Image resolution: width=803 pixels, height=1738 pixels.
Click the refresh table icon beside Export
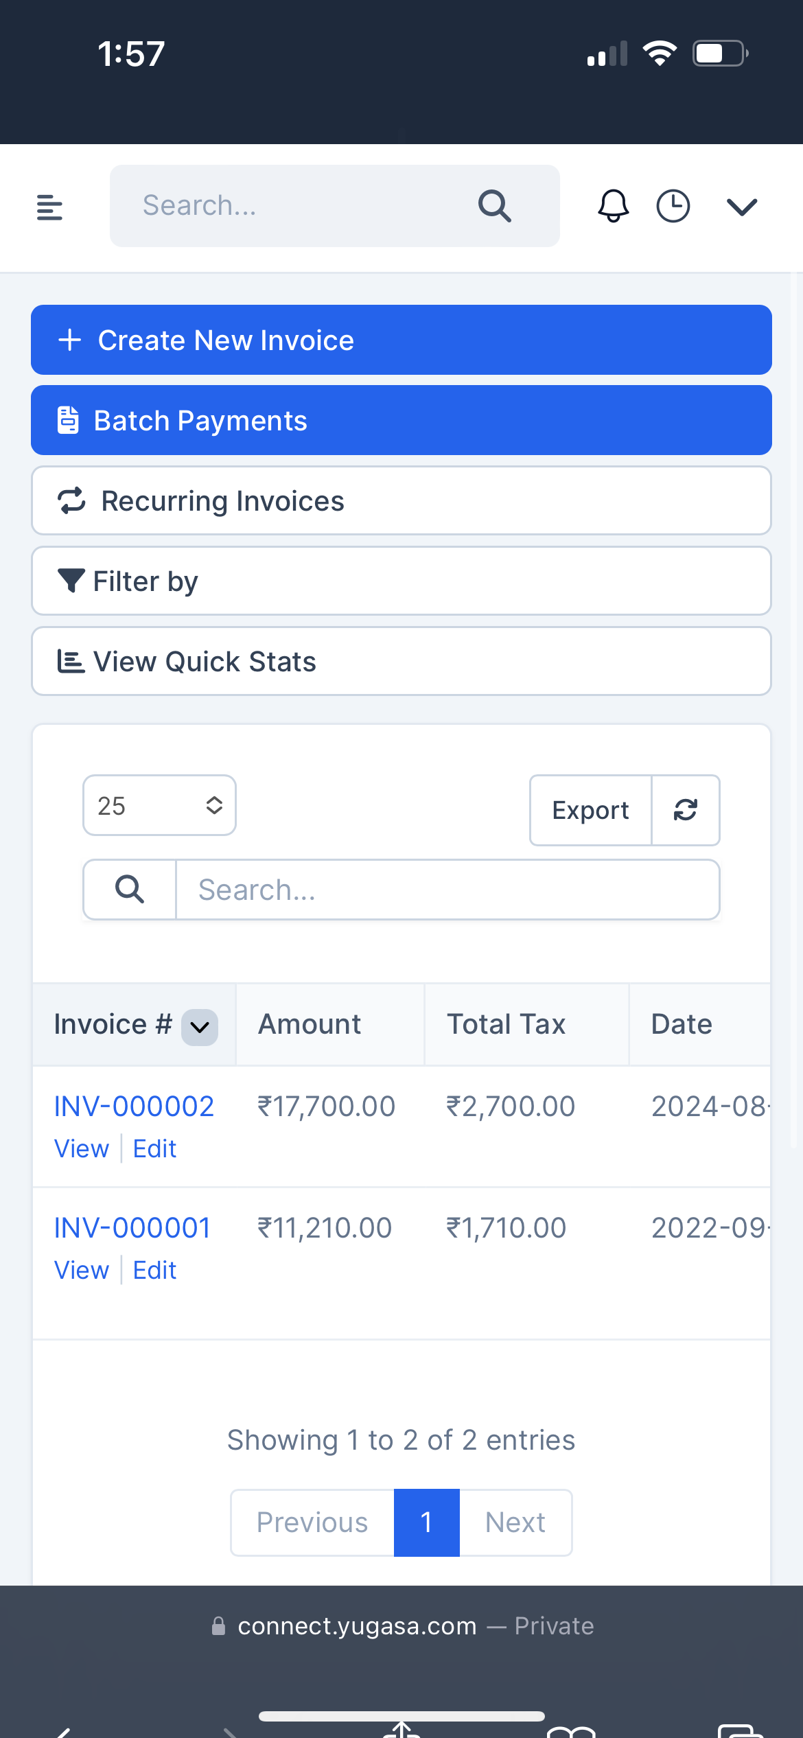pos(685,810)
